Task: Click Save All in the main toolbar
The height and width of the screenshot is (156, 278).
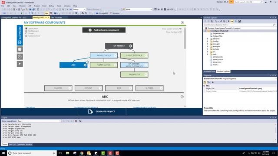Action: click(x=33, y=10)
